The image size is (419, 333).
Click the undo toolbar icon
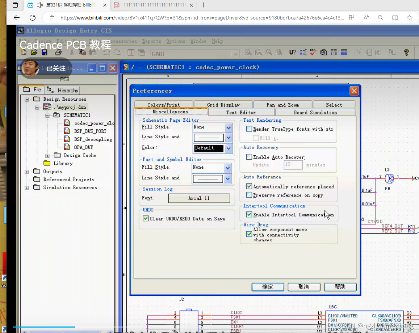coord(106,52)
